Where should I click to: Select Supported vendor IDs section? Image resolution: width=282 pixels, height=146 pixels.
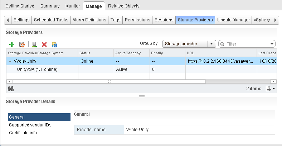[30, 125]
